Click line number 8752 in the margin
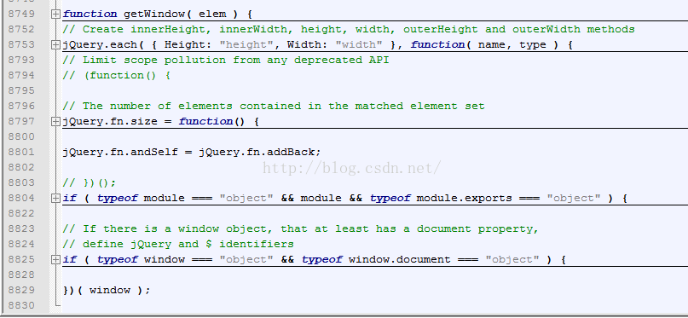The height and width of the screenshot is (318, 688). click(x=21, y=29)
